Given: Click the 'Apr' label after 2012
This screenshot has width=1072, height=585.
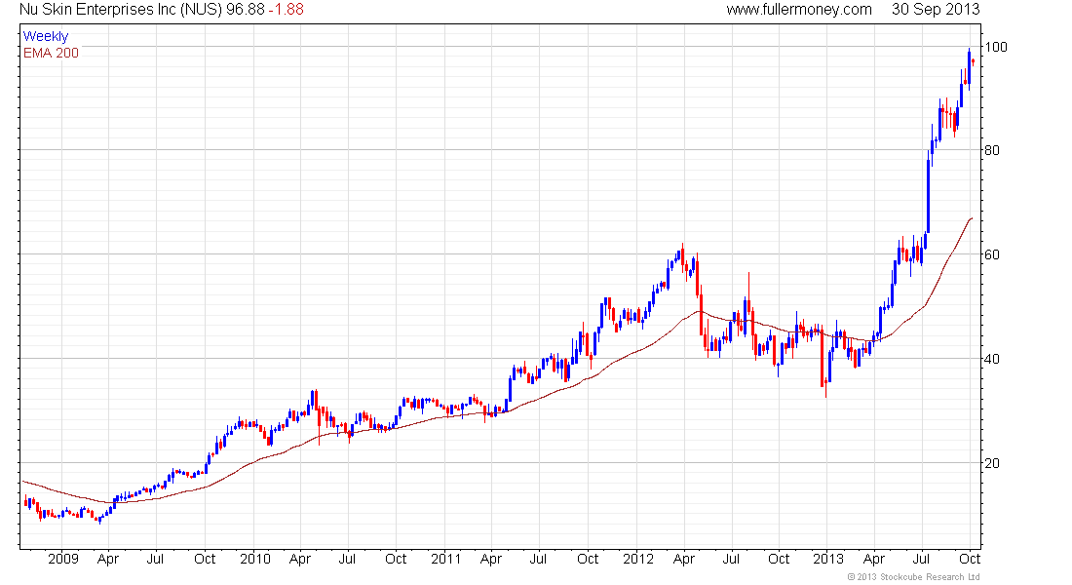Looking at the screenshot, I should point(684,559).
